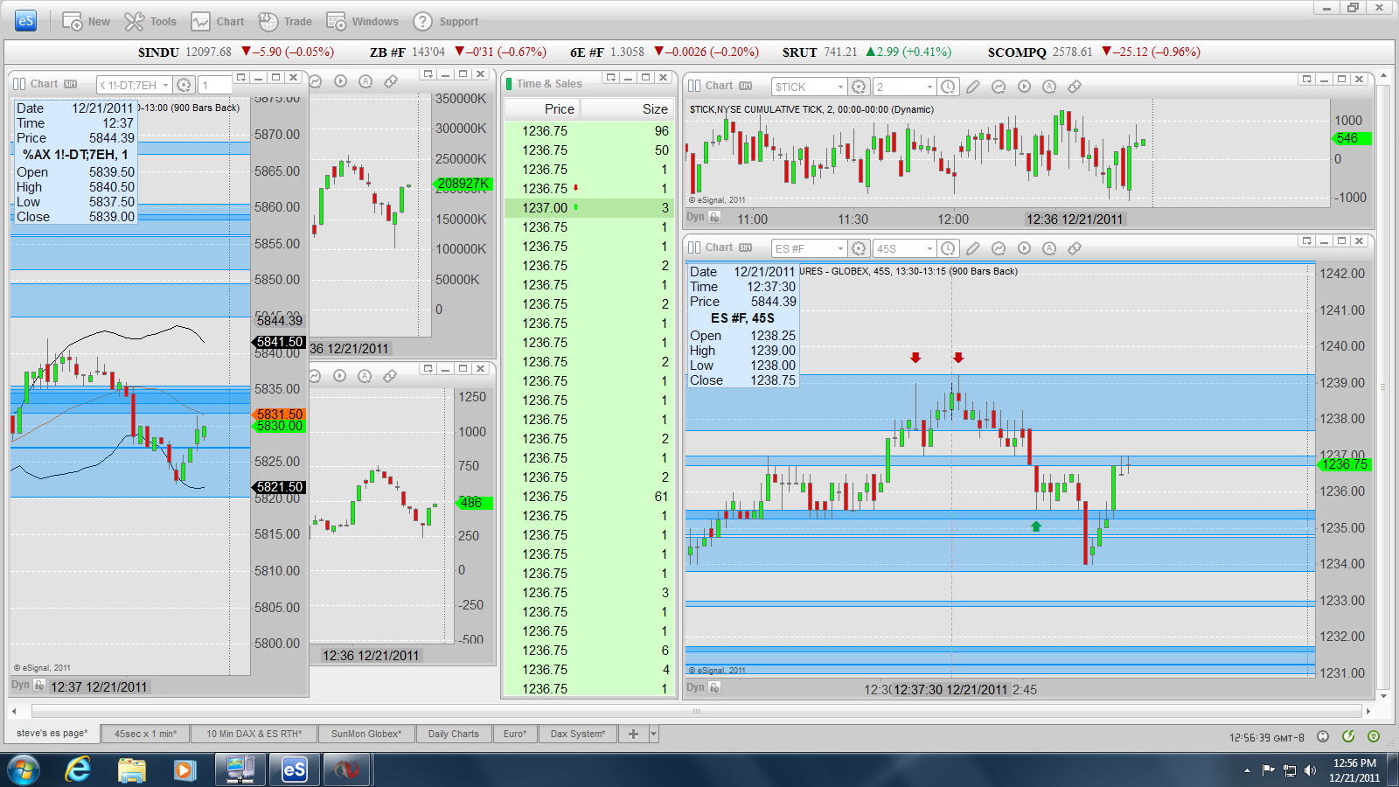Switch to steve's es page tab
This screenshot has height=787, width=1399.
tap(52, 734)
